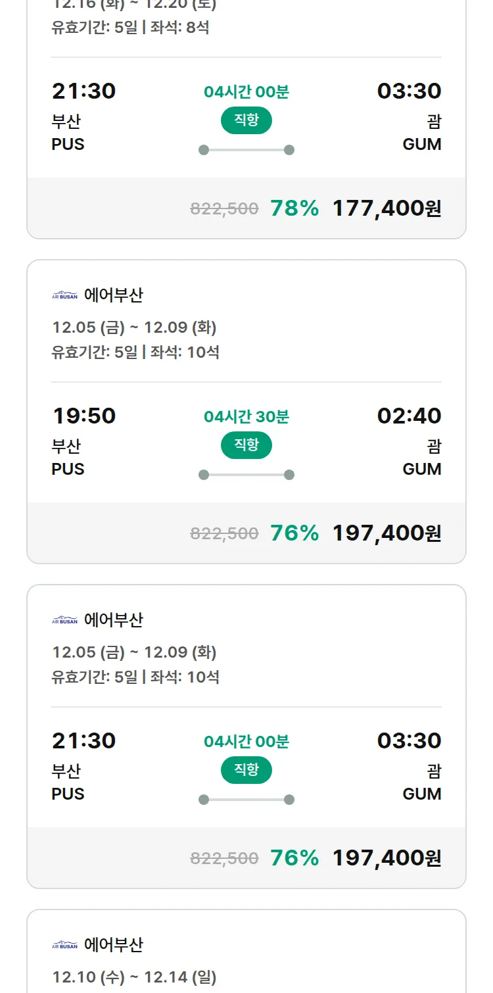Select the 197,400원 fare on the 19:50 flight
The image size is (493, 993).
click(387, 533)
